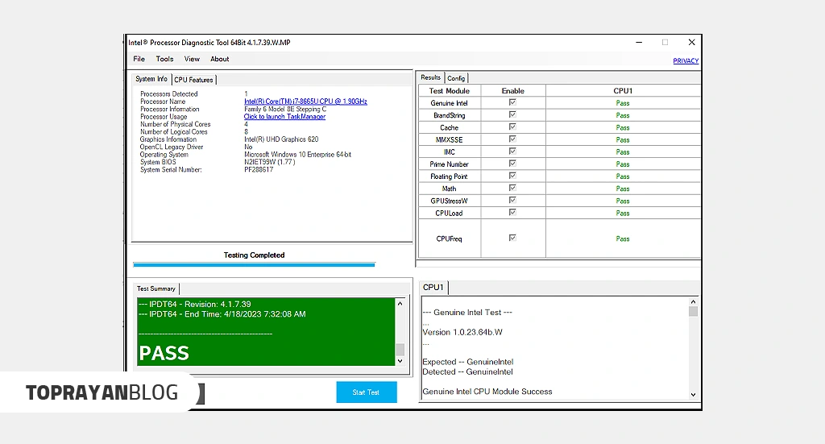Toggle the CPULoad enable checkbox
The height and width of the screenshot is (444, 825).
coord(512,212)
